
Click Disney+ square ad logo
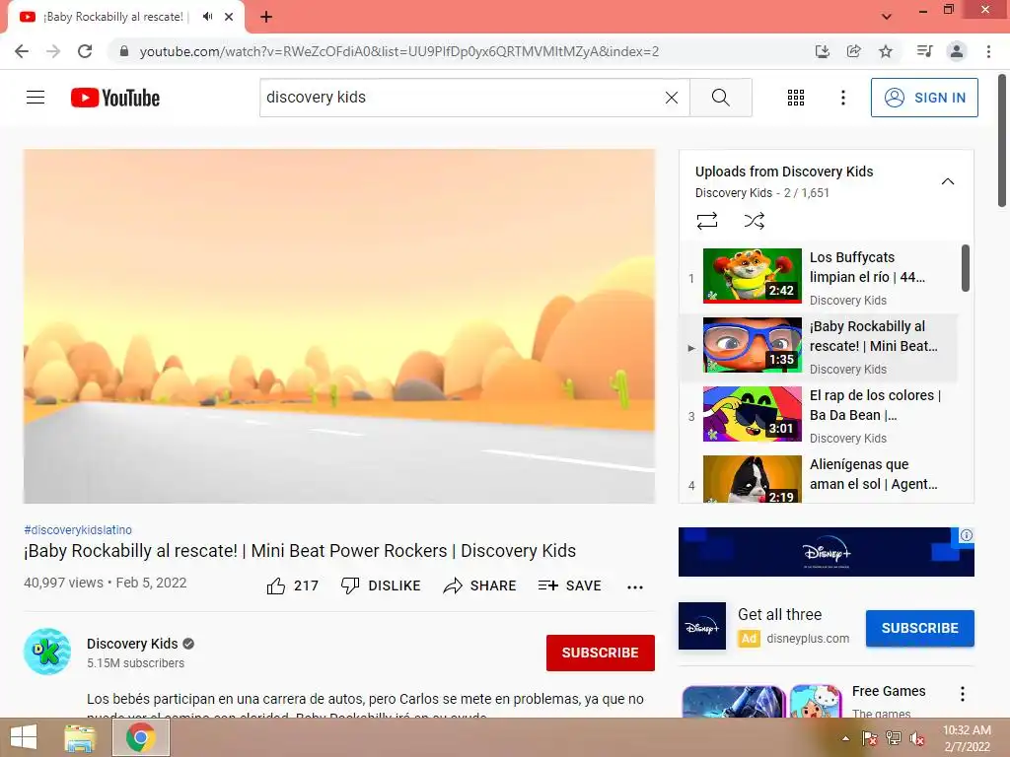point(702,626)
